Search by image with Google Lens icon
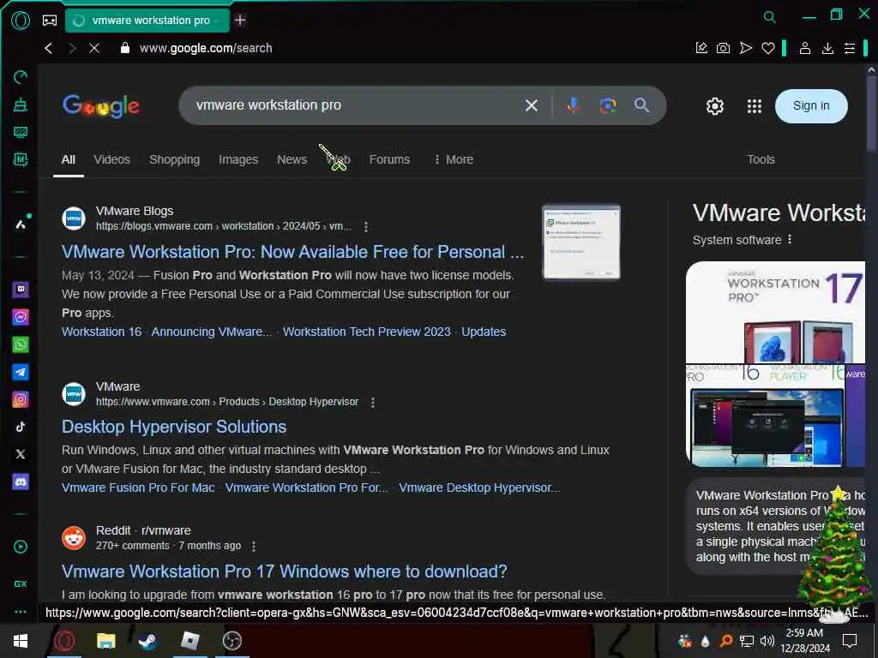878x658 pixels. (x=608, y=105)
